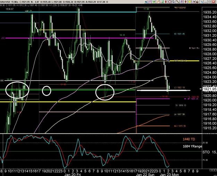Click the H3 1931.45 level label

click(180, 34)
